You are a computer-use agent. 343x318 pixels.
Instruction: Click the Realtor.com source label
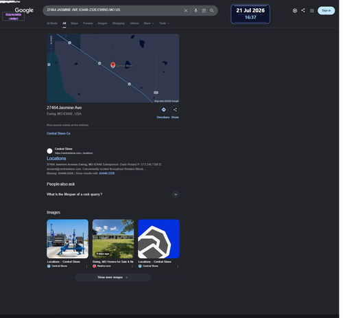coord(104,266)
